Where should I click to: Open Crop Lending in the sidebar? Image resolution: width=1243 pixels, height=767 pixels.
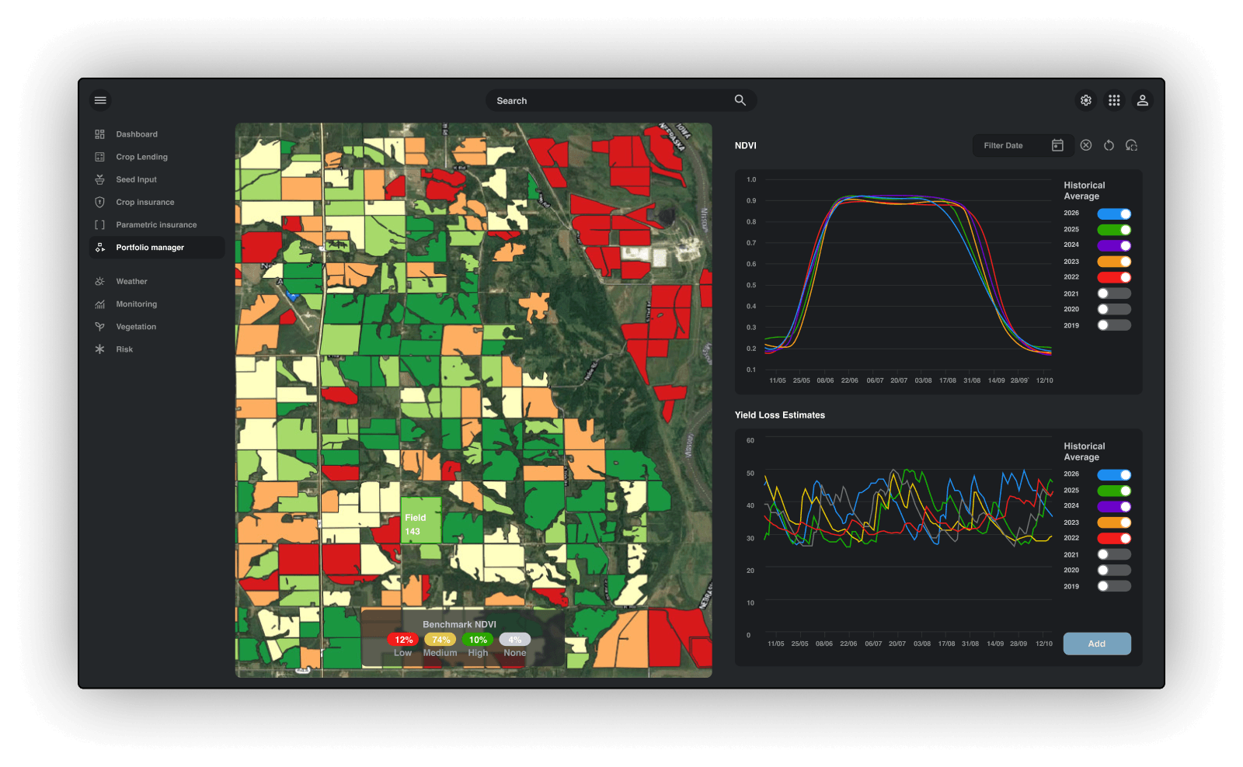[x=141, y=157]
